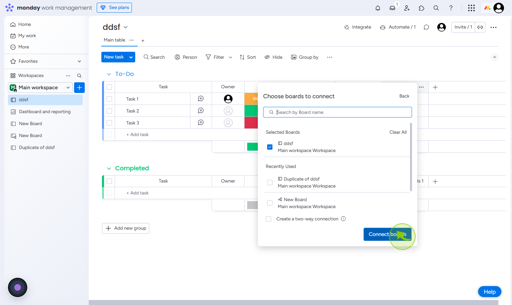512x305 pixels.
Task: Open Task 3 conversation bubble icon
Action: (201, 122)
